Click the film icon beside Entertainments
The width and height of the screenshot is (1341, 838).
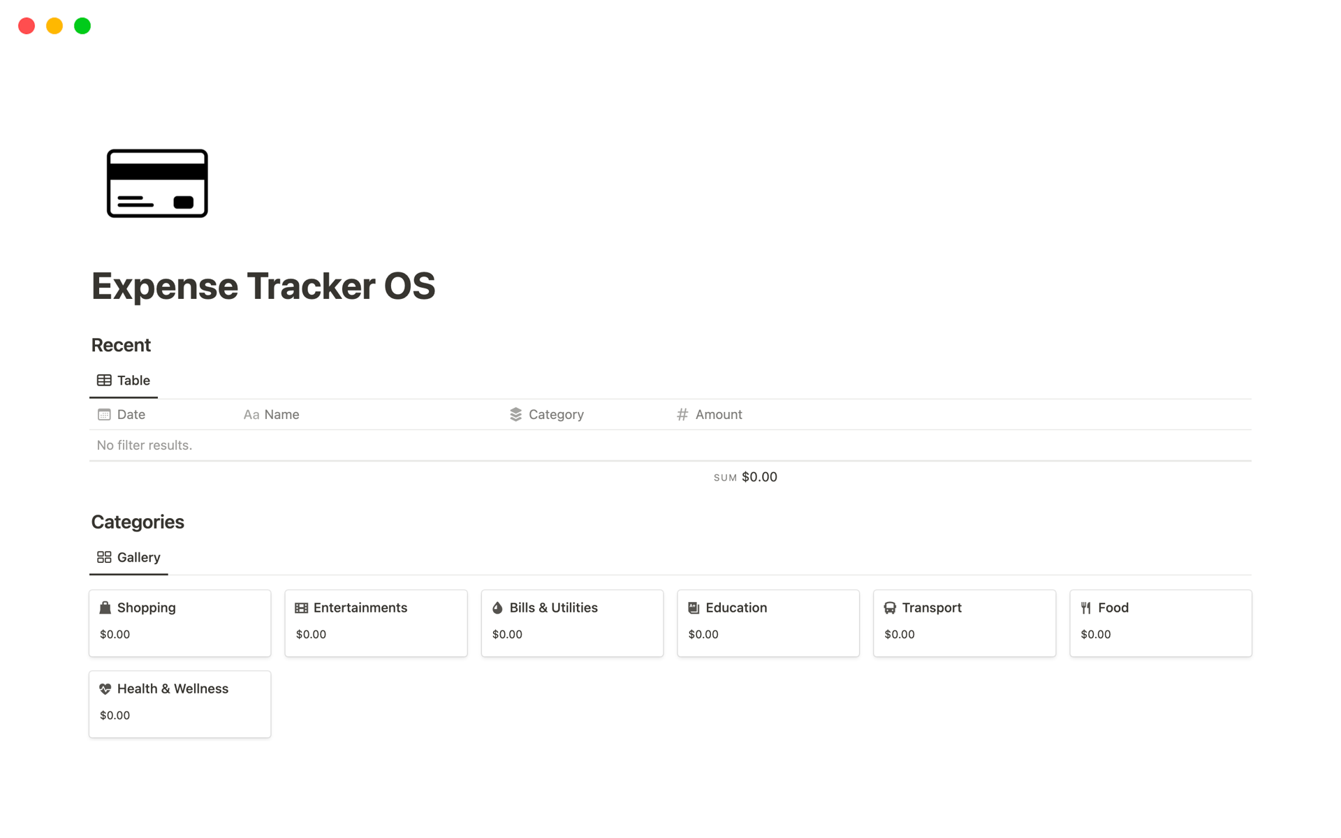301,608
